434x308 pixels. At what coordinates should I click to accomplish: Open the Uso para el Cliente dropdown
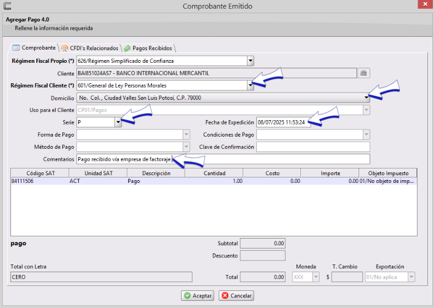[x=366, y=110]
